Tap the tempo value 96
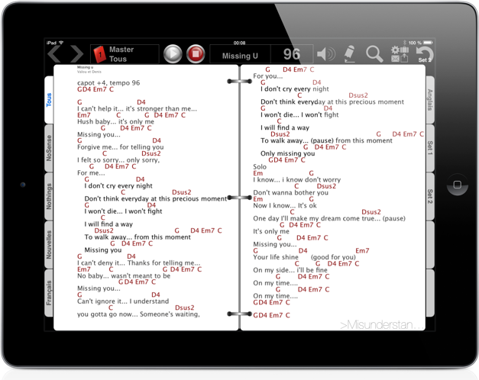Image resolution: width=479 pixels, height=380 pixels. 292,54
